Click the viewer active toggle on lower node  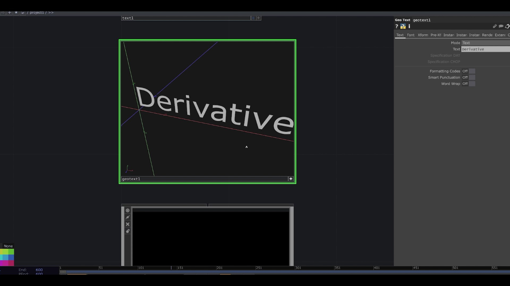click(127, 210)
